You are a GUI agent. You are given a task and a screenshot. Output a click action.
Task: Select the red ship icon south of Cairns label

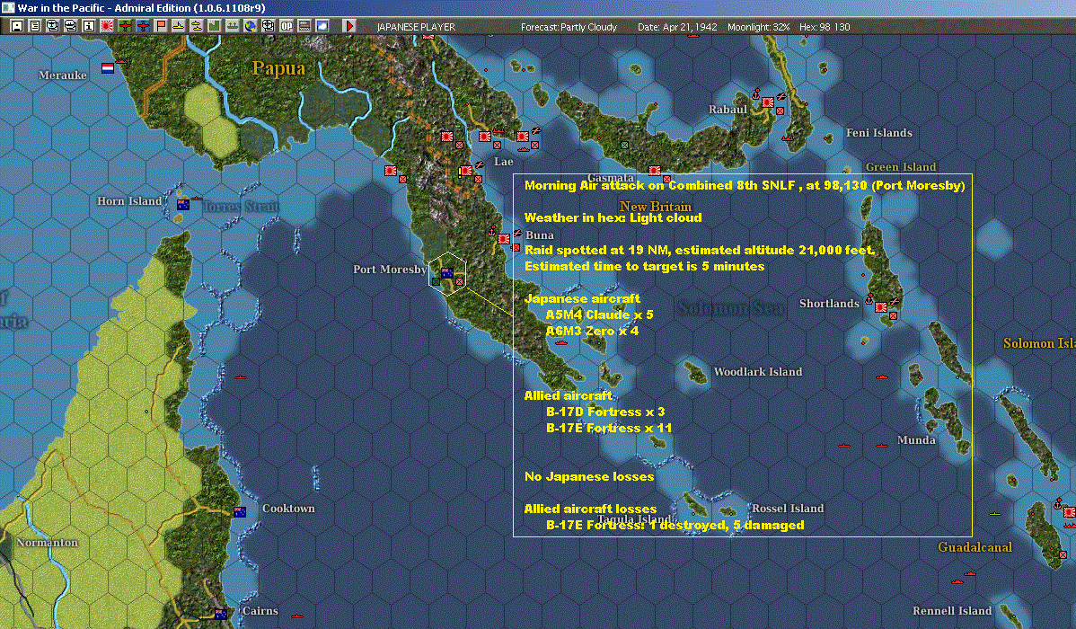pyautogui.click(x=296, y=616)
